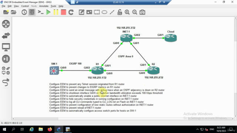Select the SW-1 switch node
The height and width of the screenshot is (133, 237).
coord(54,71)
